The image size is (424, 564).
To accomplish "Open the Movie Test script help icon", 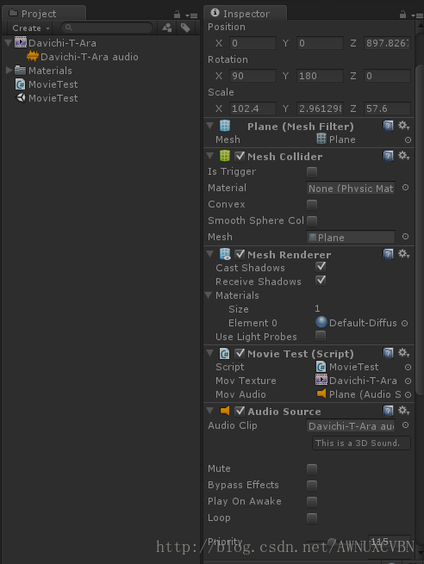I will (x=388, y=353).
